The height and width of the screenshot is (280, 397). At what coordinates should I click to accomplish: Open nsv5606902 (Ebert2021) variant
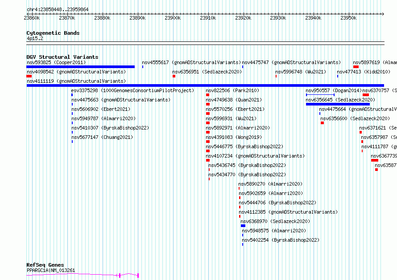click(x=101, y=109)
